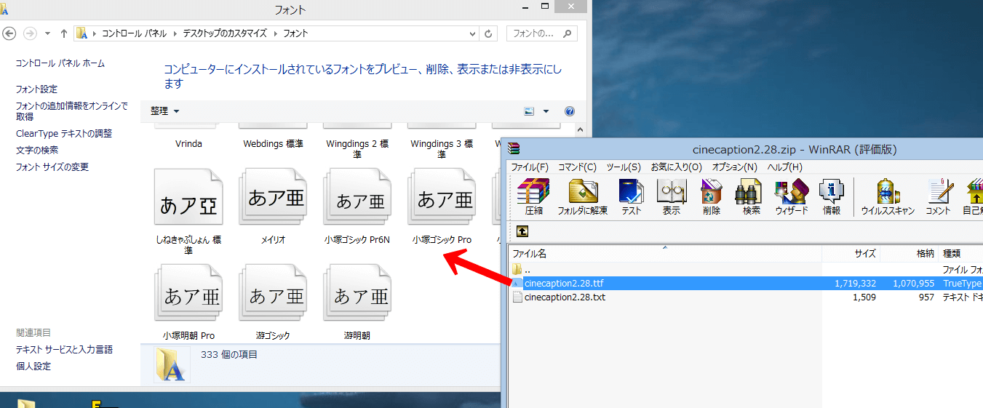Open the 整理 organize dropdown
The image size is (983, 408).
point(164,111)
